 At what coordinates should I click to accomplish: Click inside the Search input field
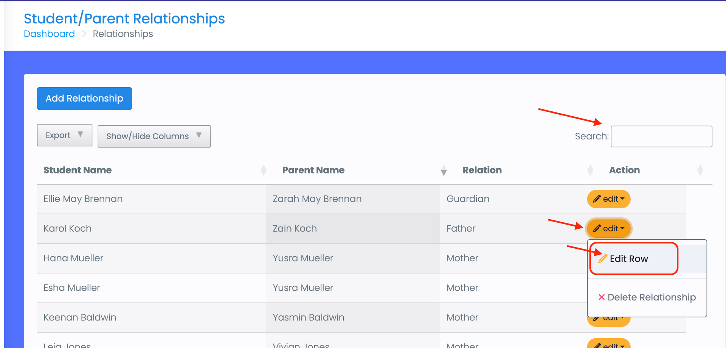pyautogui.click(x=661, y=136)
